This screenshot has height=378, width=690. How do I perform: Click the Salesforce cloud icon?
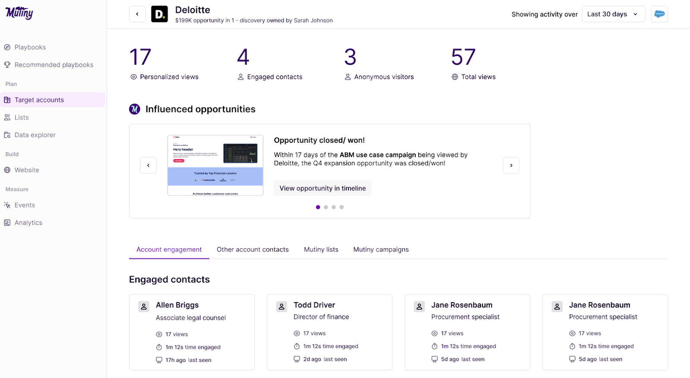point(659,14)
